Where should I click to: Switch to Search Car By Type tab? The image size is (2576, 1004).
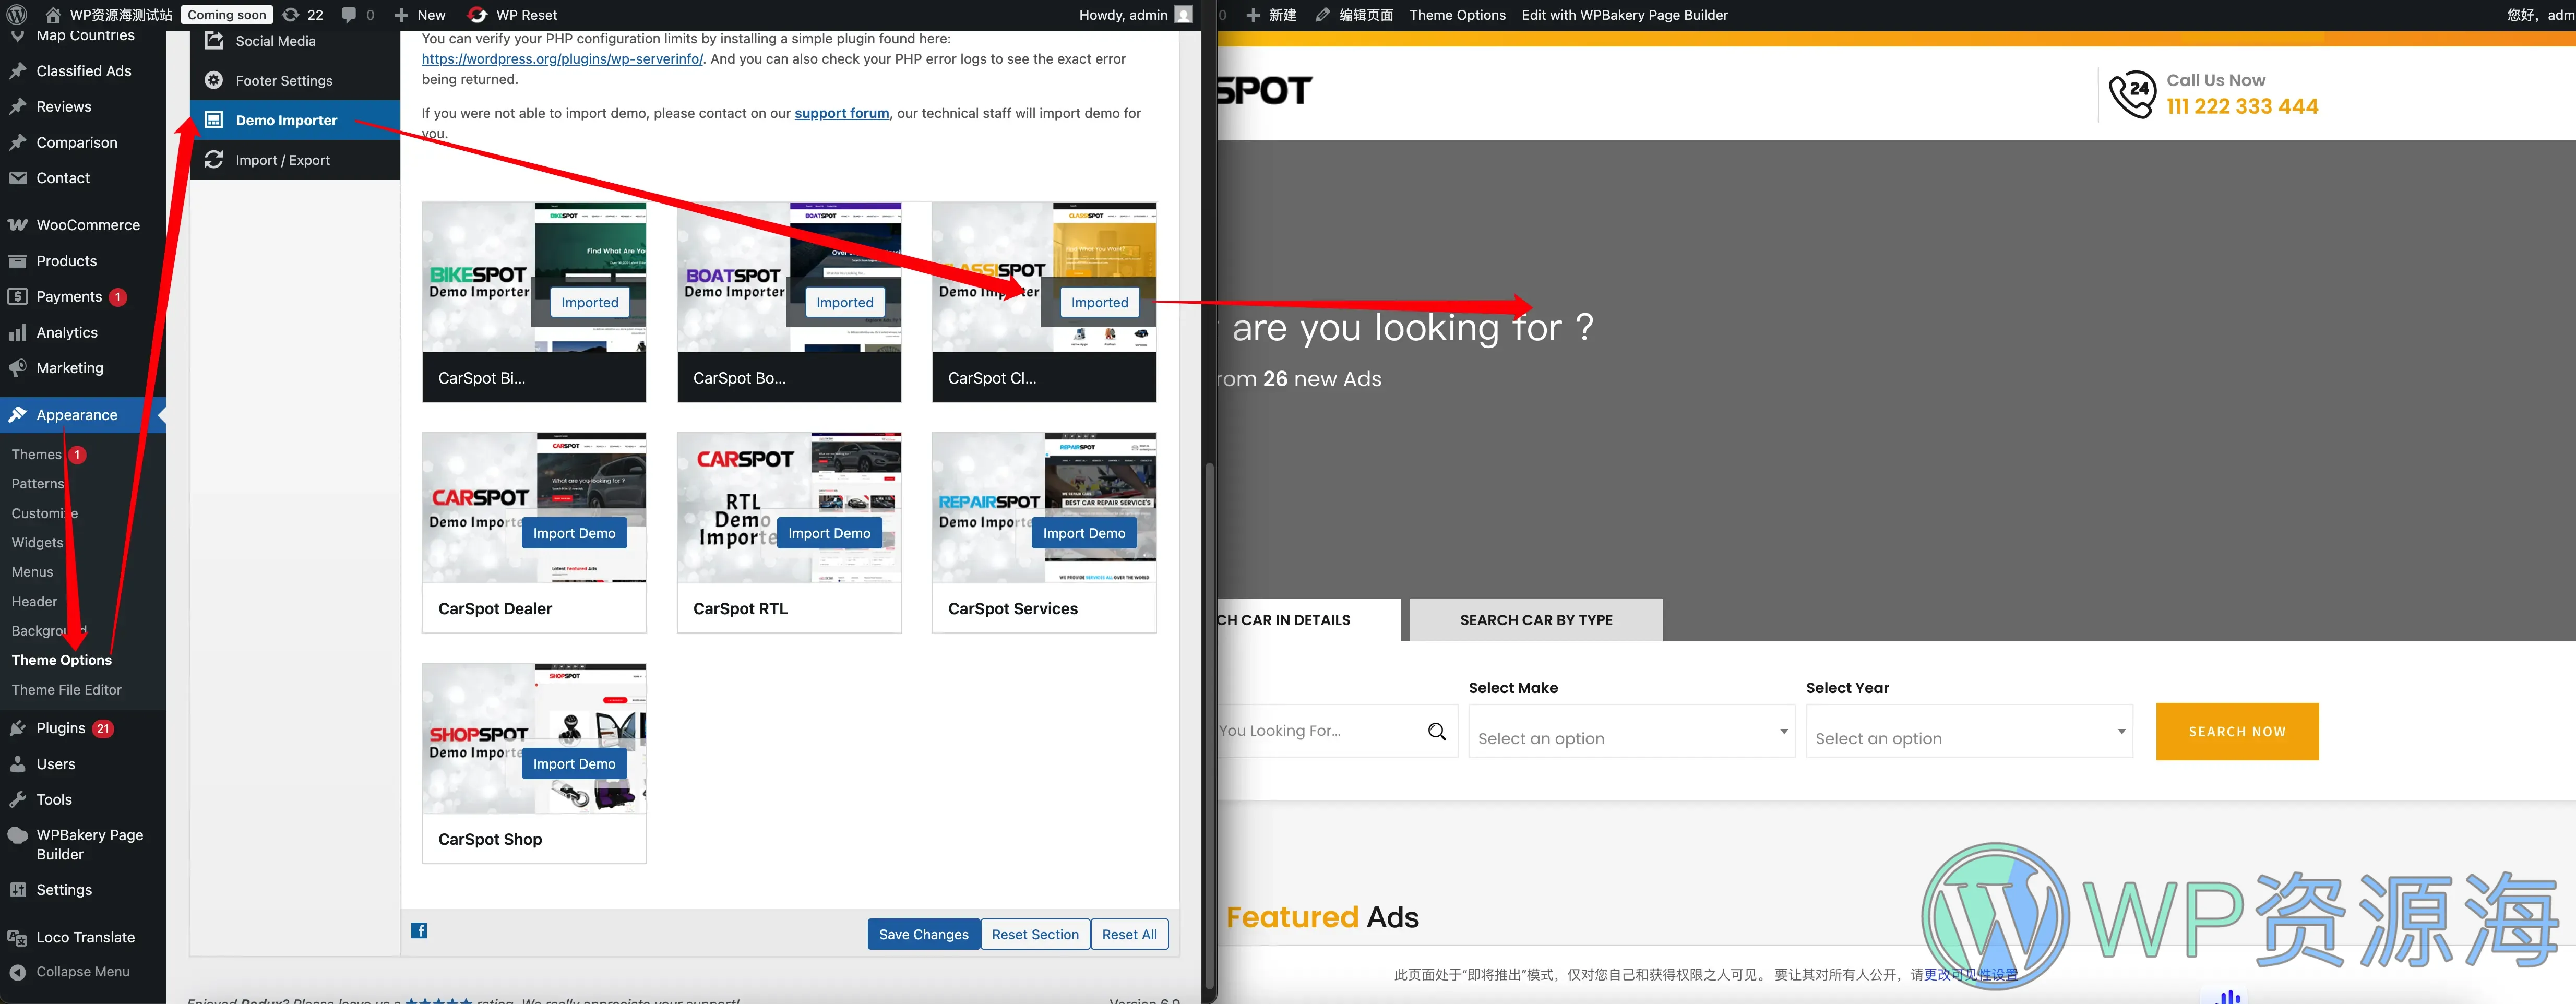(1535, 620)
